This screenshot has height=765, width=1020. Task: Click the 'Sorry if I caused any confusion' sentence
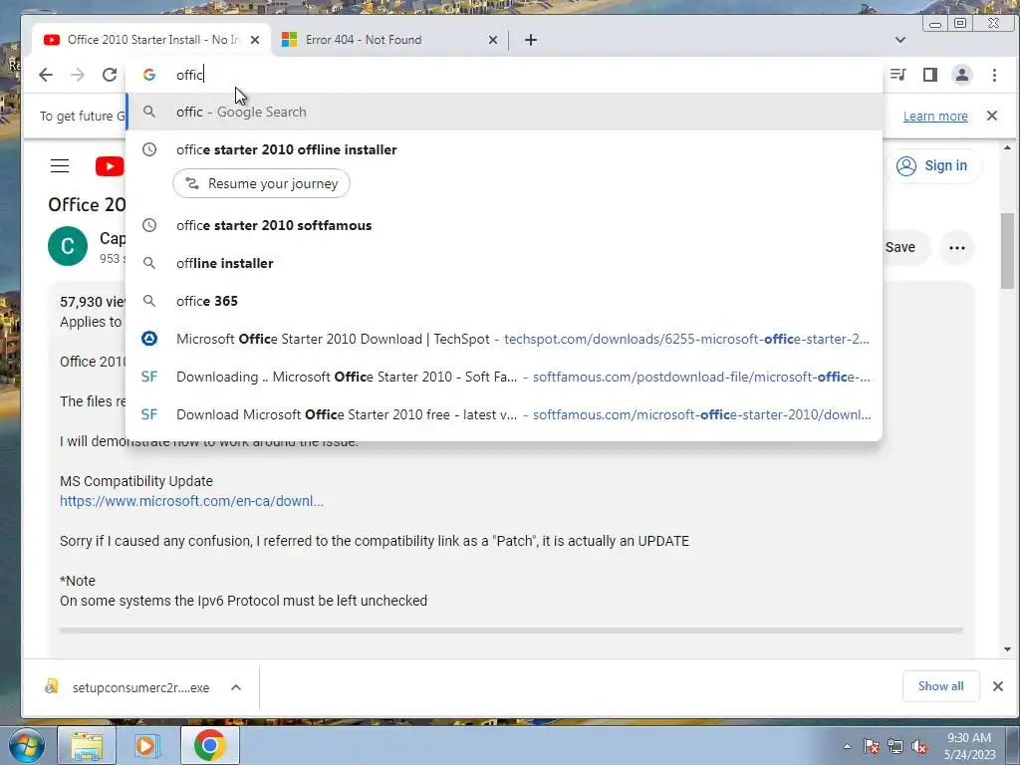(x=375, y=541)
